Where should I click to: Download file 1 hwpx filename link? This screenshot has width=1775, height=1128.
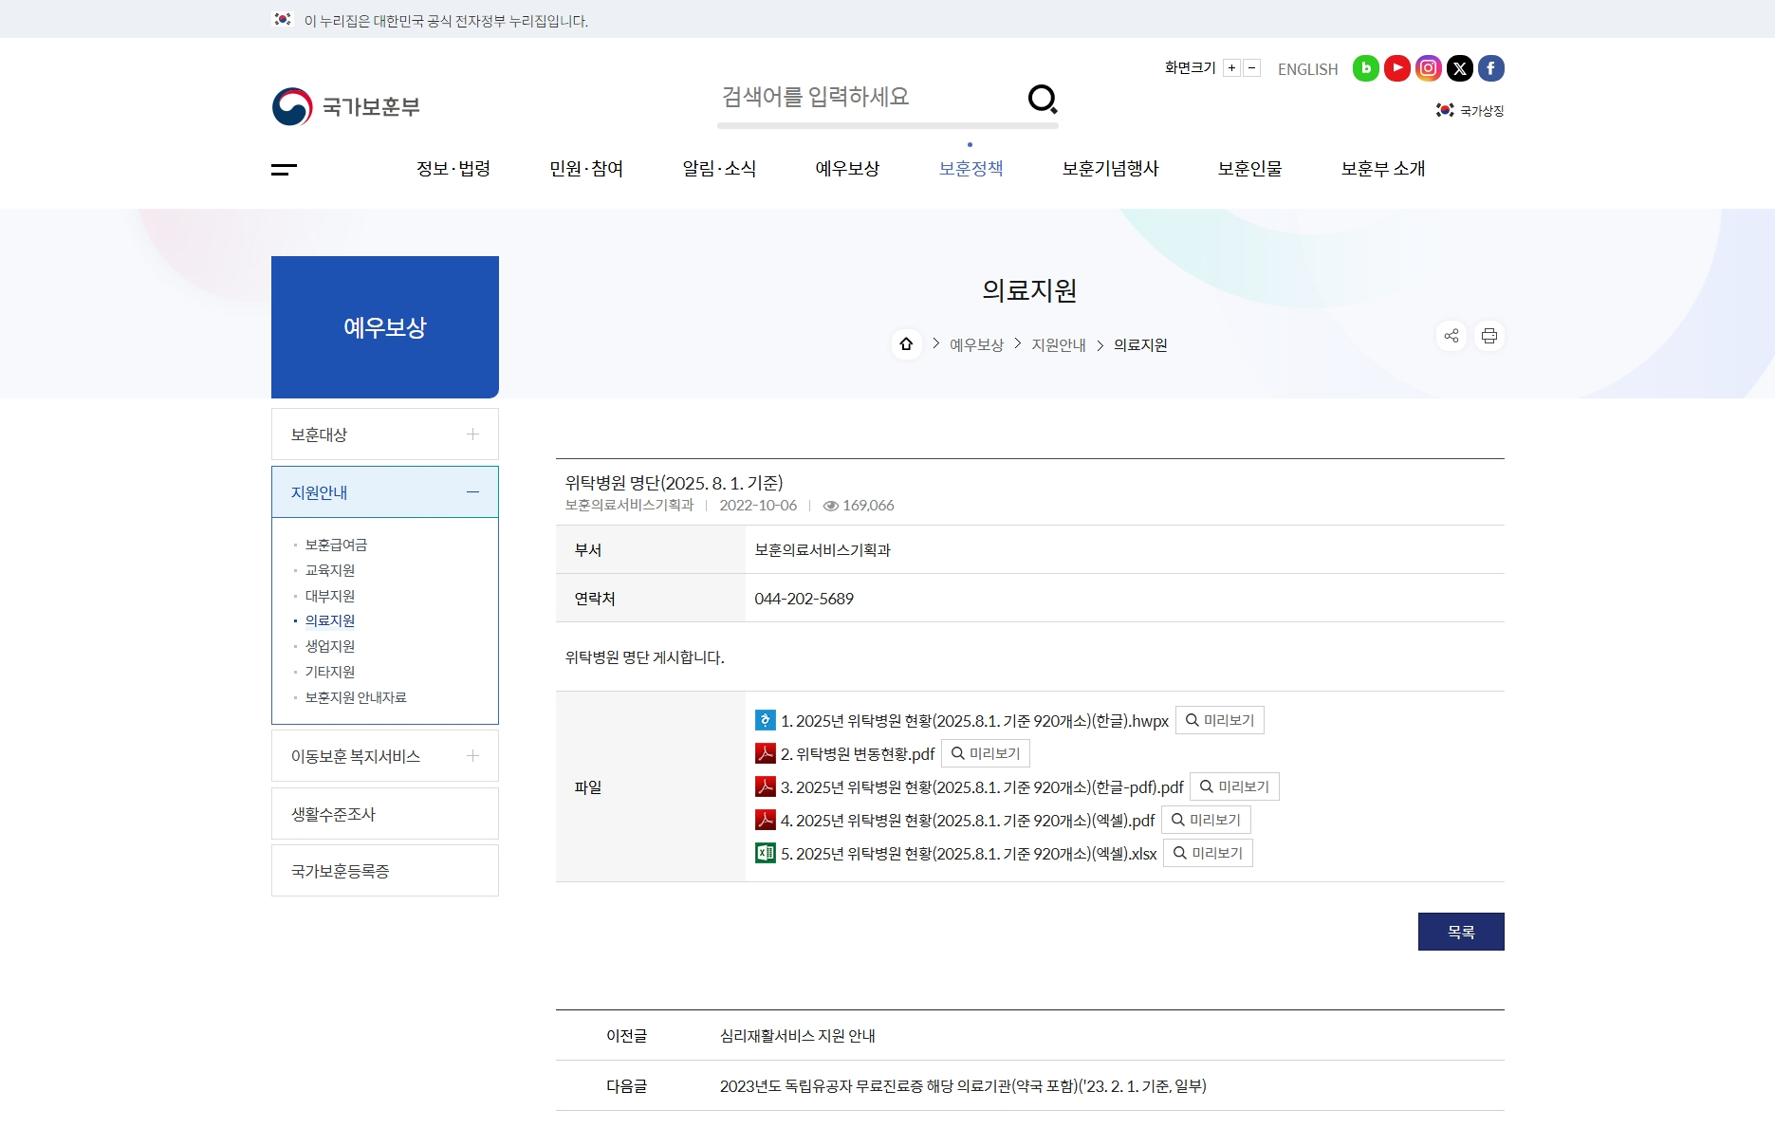click(x=974, y=721)
